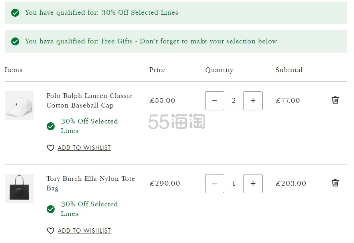The image size is (354, 243).
Task: Click heart icon for the baseball cap
Action: point(51,148)
